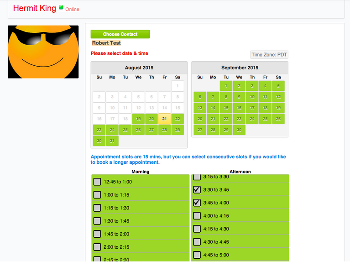Uncheck the 3:45 to 4:00 slot
The height and width of the screenshot is (266, 350).
point(197,203)
